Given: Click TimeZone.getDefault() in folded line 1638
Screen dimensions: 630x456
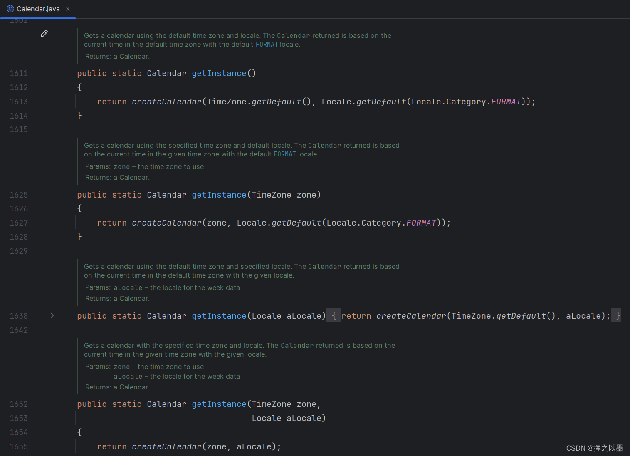Looking at the screenshot, I should 503,316.
